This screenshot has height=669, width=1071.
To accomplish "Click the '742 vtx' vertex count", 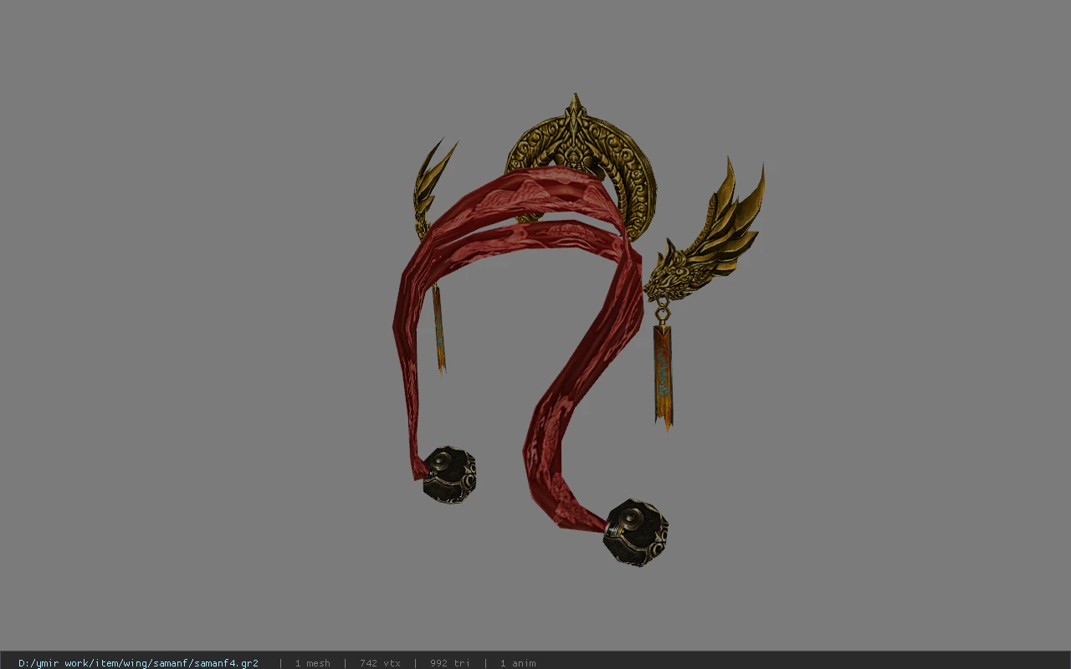I will 380,663.
